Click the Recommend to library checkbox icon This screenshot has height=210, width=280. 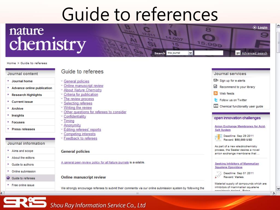(215, 86)
